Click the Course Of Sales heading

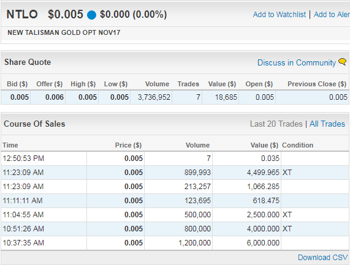[34, 124]
